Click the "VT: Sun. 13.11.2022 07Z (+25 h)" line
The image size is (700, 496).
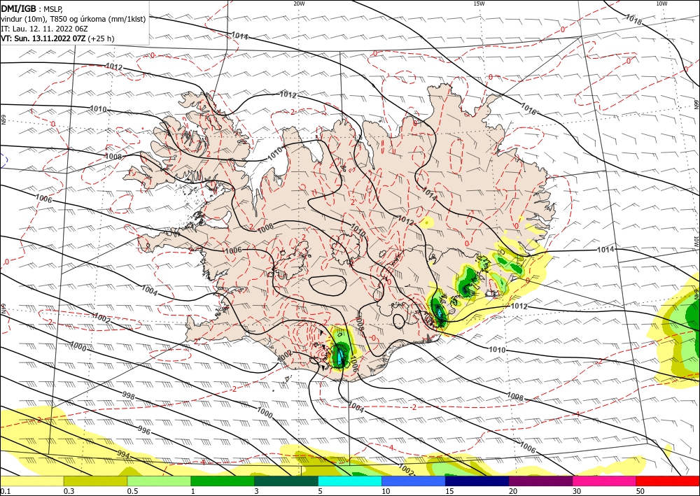[x=57, y=38]
